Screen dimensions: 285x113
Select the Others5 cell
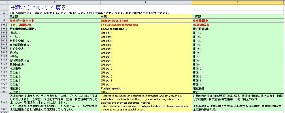(x=146, y=49)
